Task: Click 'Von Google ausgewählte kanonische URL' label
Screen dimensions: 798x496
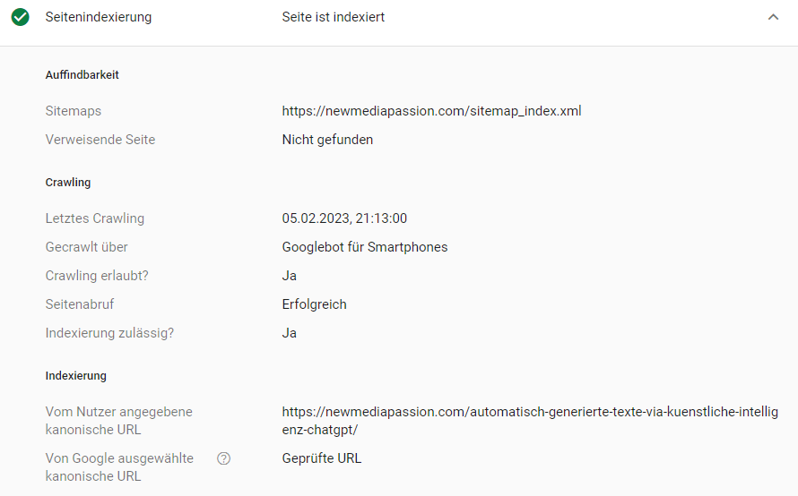Action: [119, 467]
